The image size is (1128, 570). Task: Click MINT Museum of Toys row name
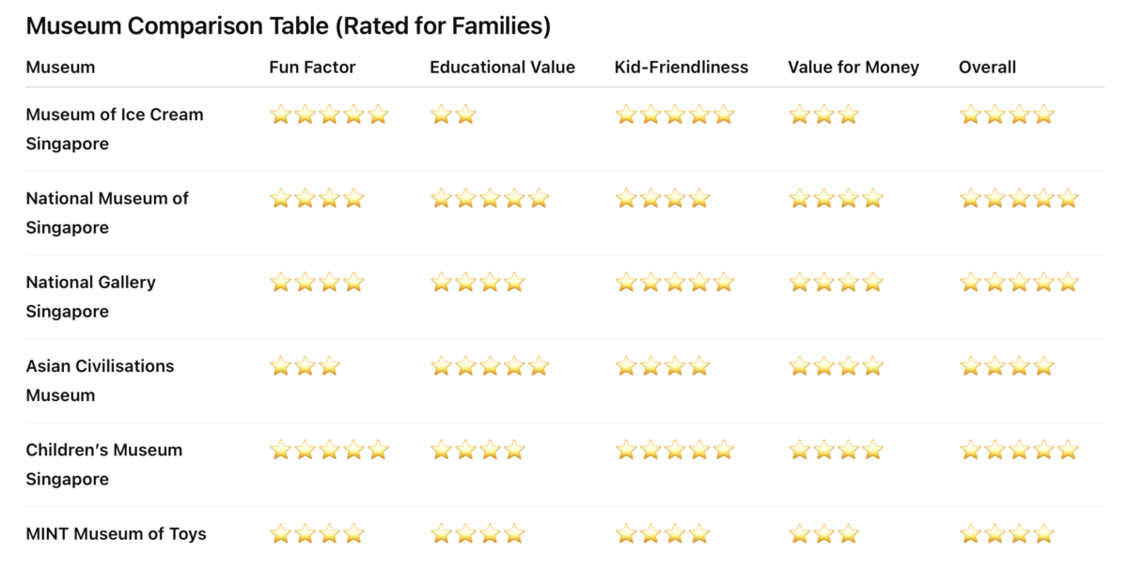(x=116, y=534)
